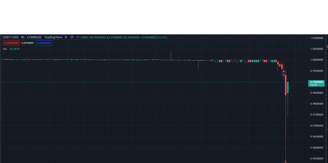
Task: Click the 0.98500000 price scale label
Action: (317, 93)
